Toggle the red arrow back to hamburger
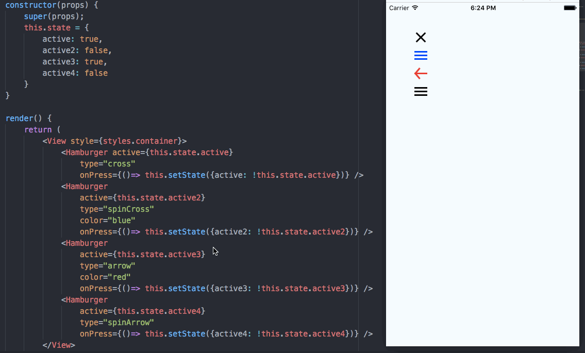585x353 pixels. (421, 73)
